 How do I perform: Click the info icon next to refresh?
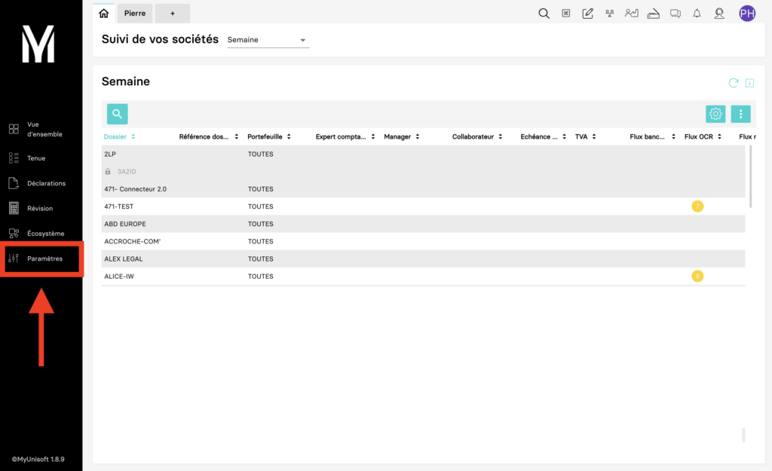coord(749,83)
